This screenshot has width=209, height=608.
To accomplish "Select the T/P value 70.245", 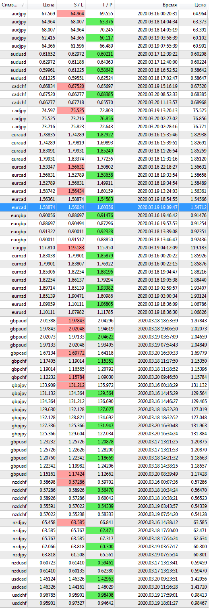I will tap(106, 30).
